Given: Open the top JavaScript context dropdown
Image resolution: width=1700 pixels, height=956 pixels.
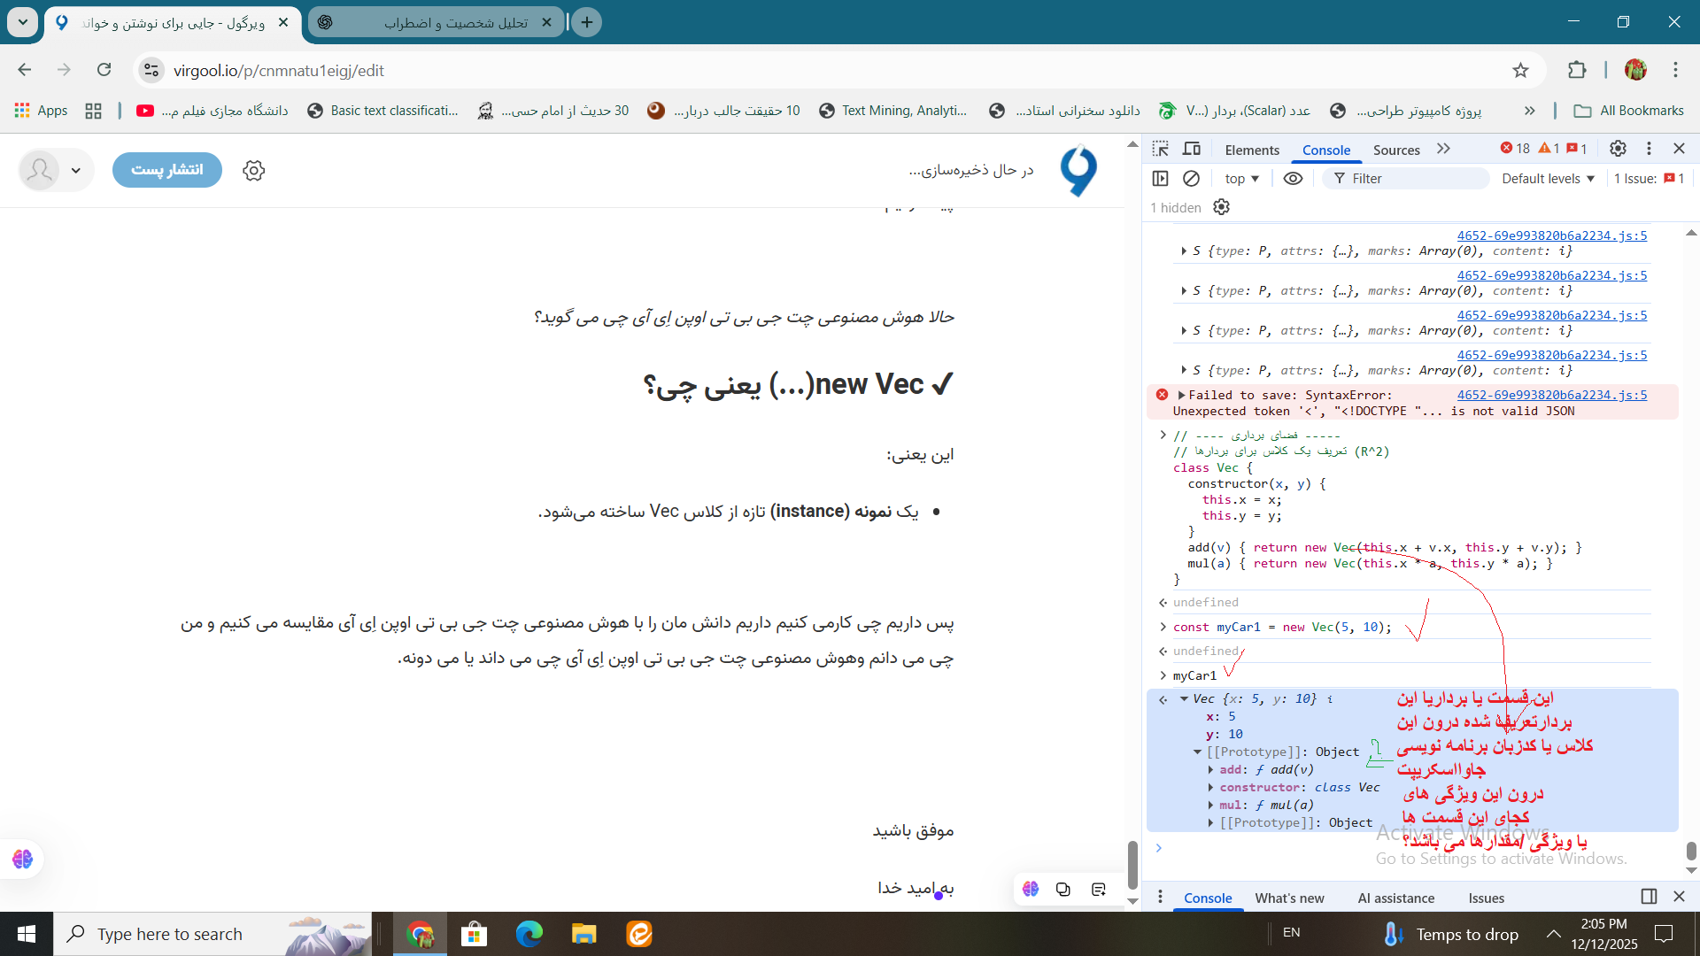Looking at the screenshot, I should (1241, 179).
